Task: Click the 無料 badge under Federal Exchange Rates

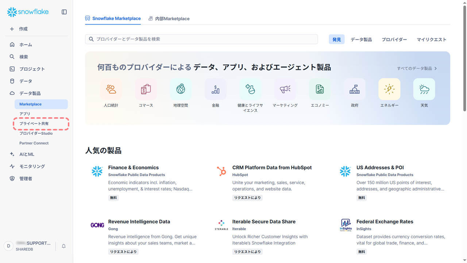Action: (x=362, y=252)
